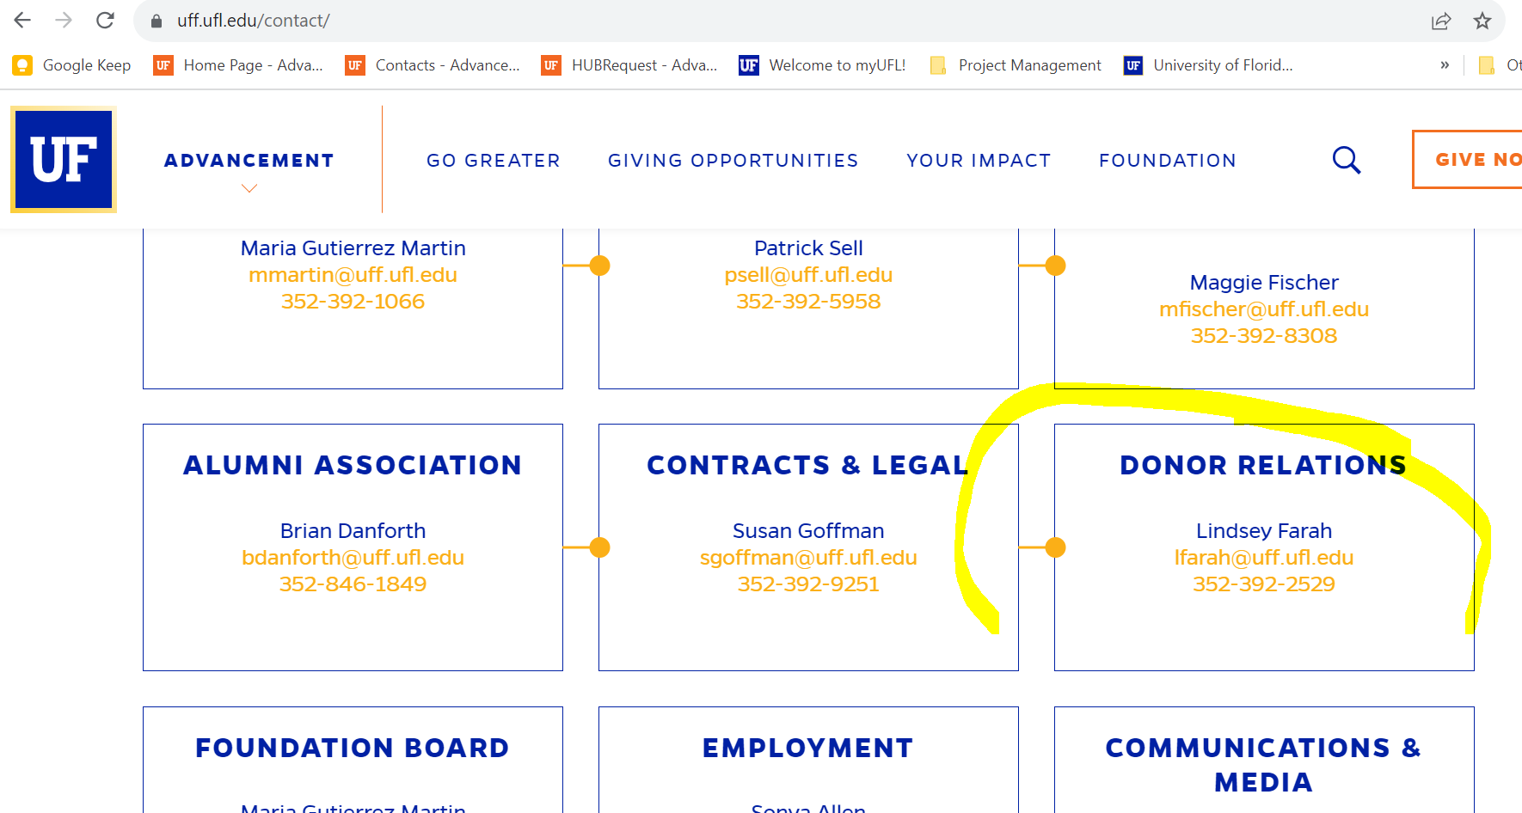The width and height of the screenshot is (1522, 813).
Task: Click the browser back arrow
Action: tap(22, 20)
